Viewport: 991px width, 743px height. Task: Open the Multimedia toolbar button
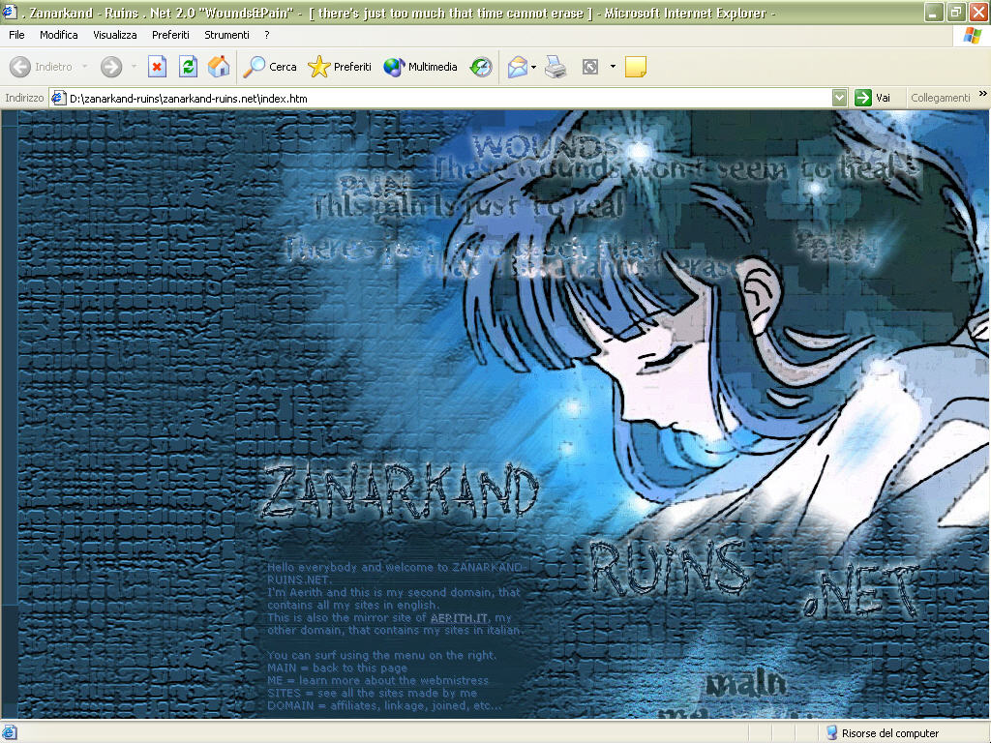click(x=420, y=67)
